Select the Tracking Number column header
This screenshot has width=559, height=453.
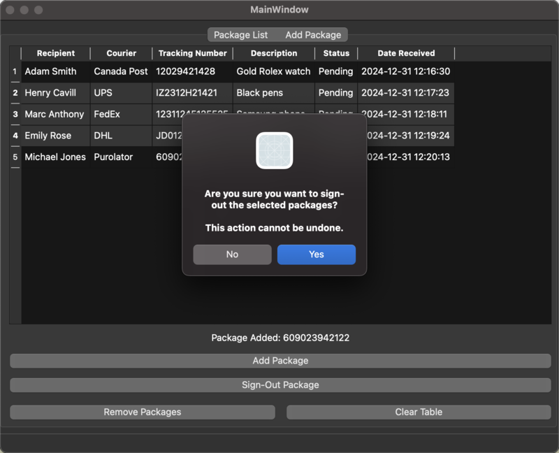(x=192, y=53)
